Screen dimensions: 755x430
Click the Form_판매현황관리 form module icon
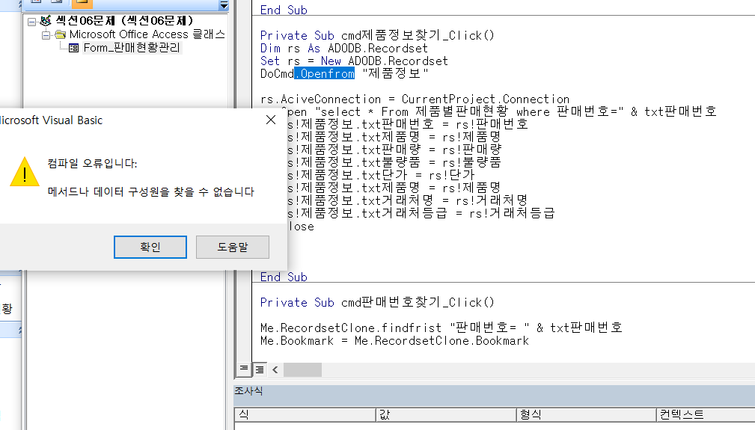click(x=74, y=48)
